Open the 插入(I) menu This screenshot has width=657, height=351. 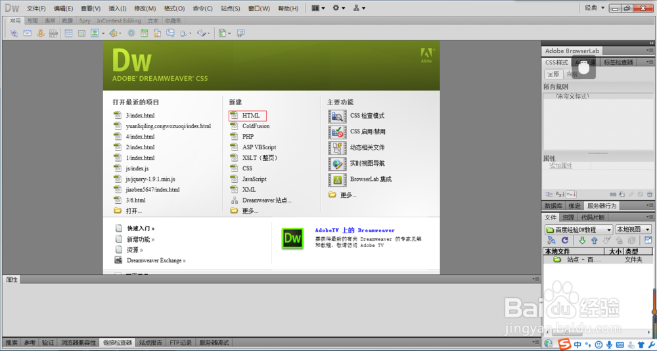point(118,9)
